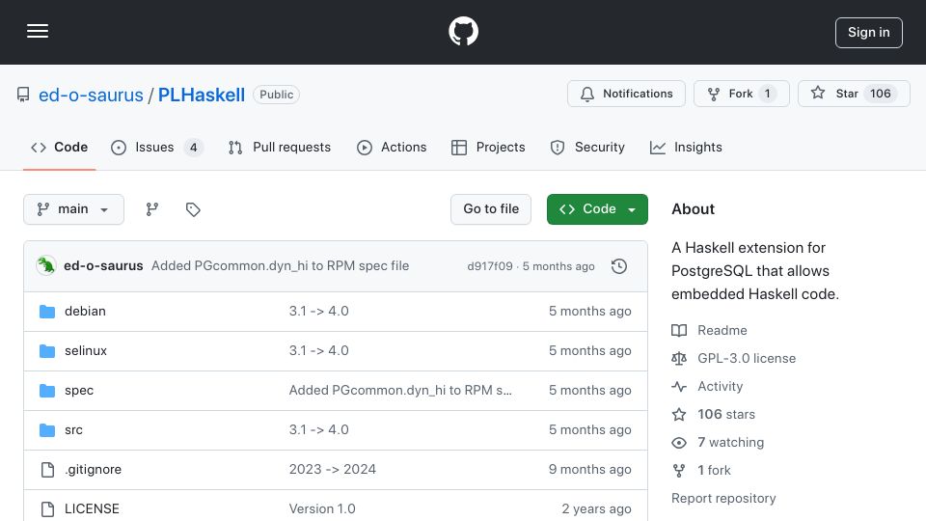Switch to the Issues tab

[157, 147]
